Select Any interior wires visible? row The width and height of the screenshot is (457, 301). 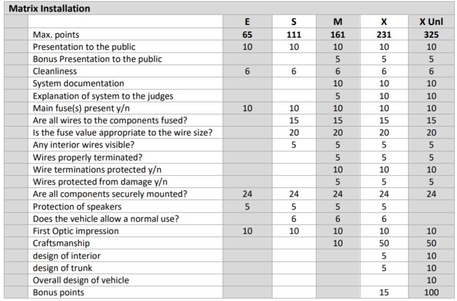point(84,144)
